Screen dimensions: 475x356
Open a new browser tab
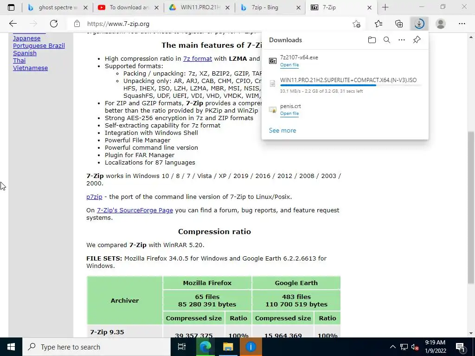pyautogui.click(x=385, y=7)
